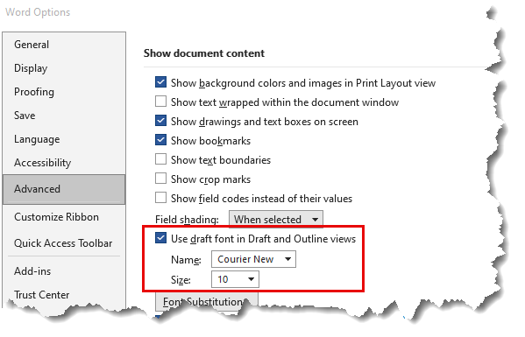Open the Field shading dropdown
This screenshot has width=525, height=337.
[x=276, y=220]
